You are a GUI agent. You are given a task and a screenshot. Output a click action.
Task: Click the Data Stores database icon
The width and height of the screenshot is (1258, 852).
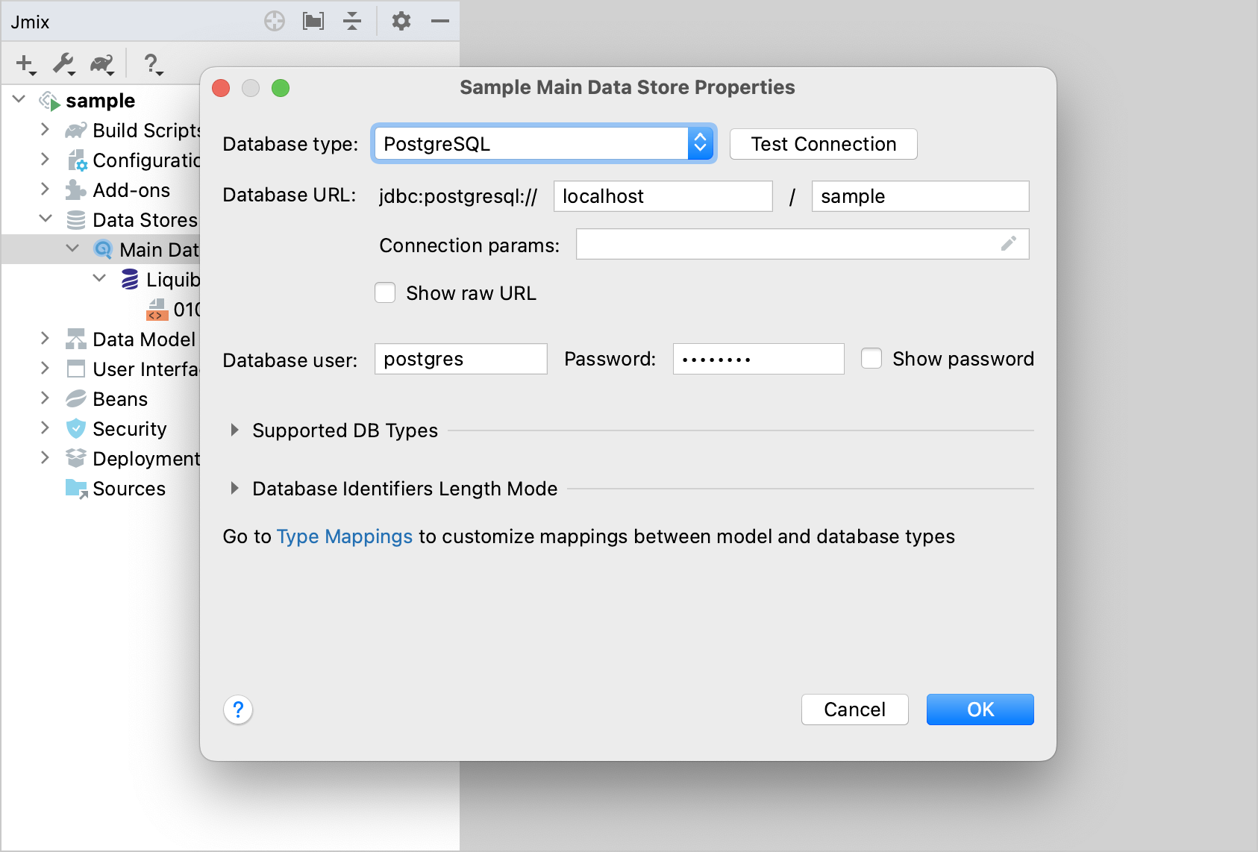[x=76, y=220]
